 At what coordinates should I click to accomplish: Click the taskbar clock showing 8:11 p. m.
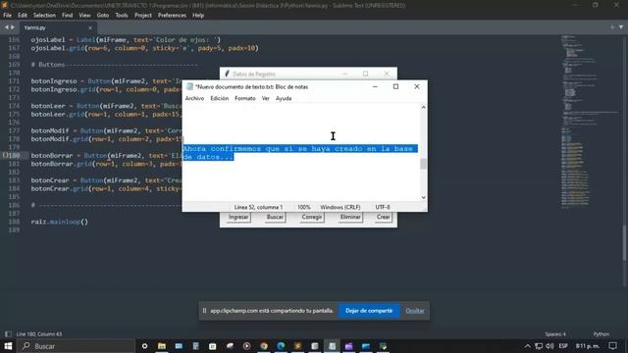[588, 346]
